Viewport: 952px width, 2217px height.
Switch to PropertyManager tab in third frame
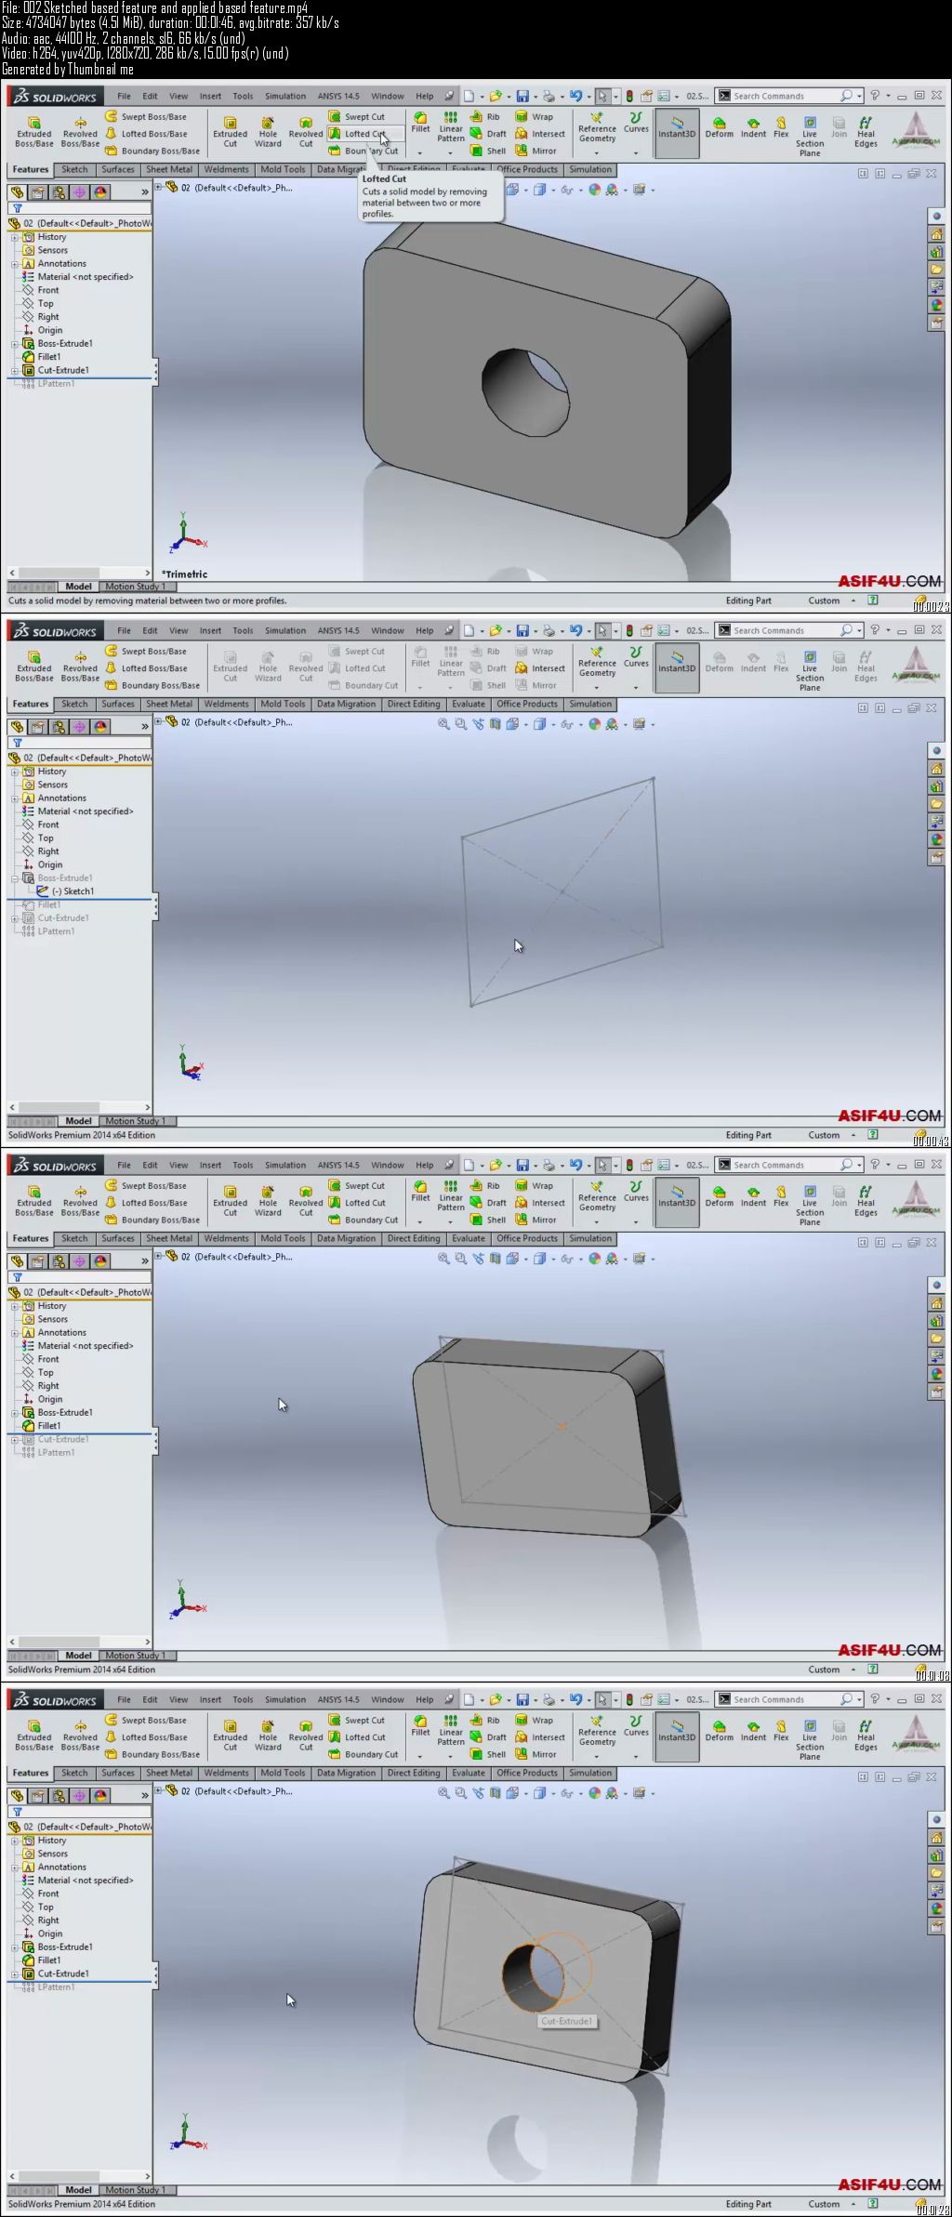pos(37,1261)
